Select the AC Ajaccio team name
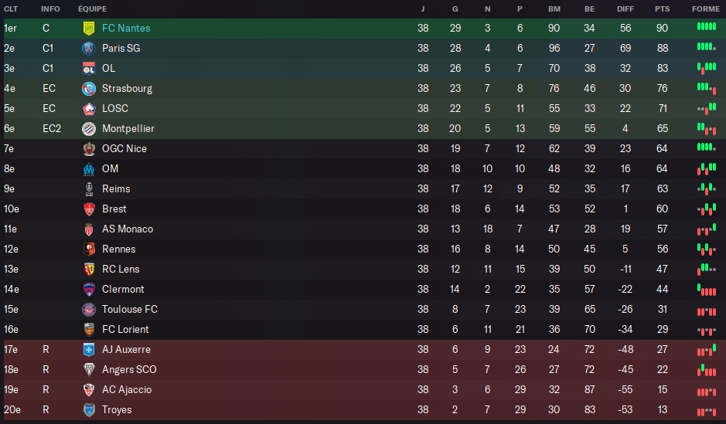Screen dimensions: 726x424 coord(127,389)
